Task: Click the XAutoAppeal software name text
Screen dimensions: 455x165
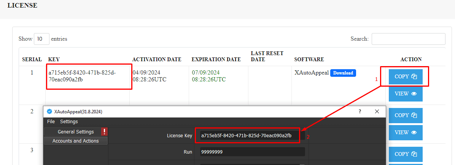Action: click(312, 73)
